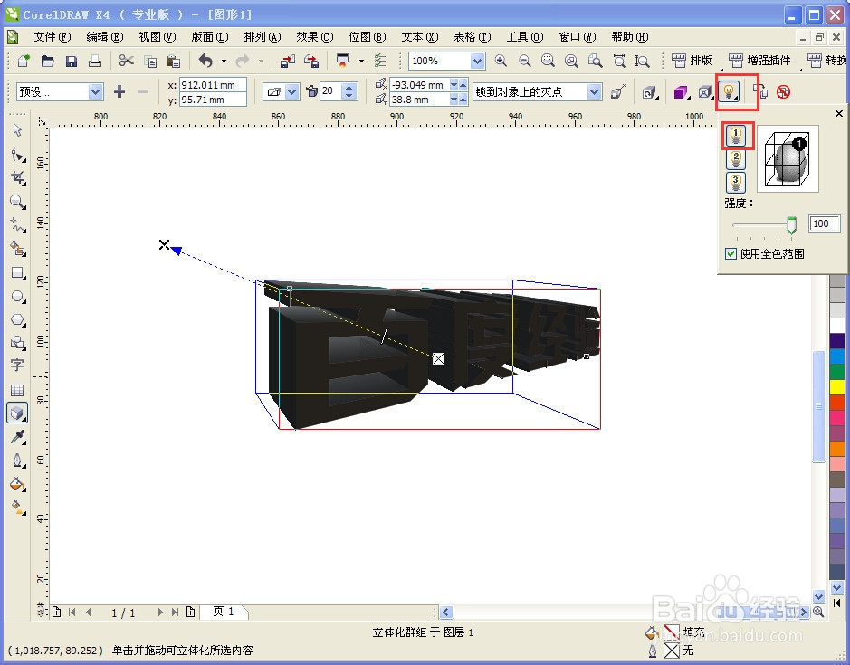The image size is (850, 665).
Task: Select the Eyedropper tool
Action: [17, 437]
